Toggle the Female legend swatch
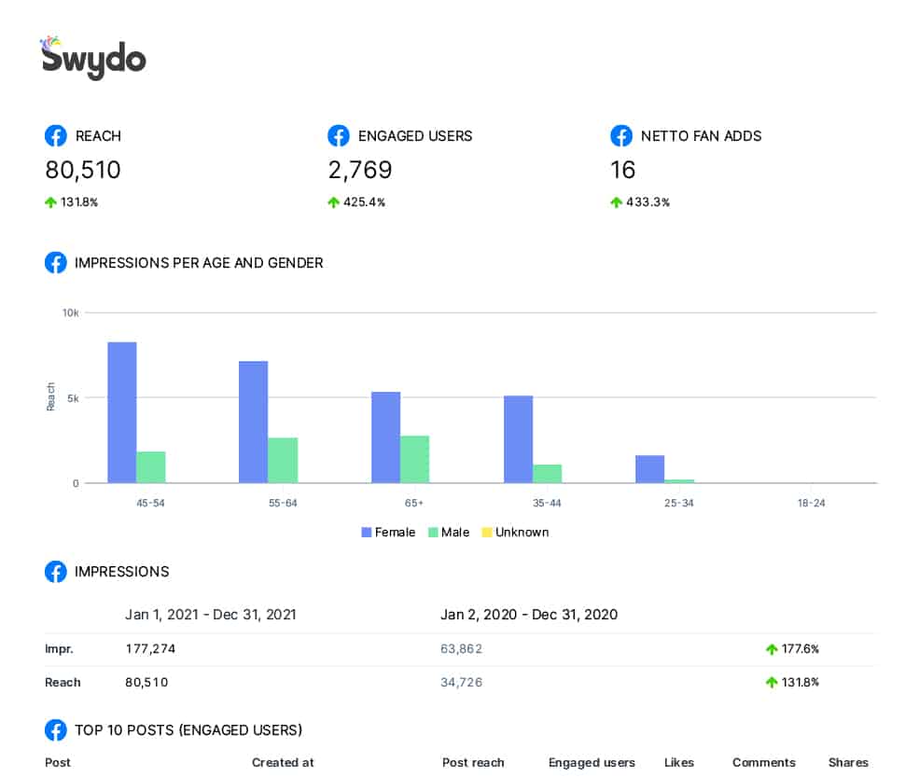The width and height of the screenshot is (919, 777). tap(367, 532)
